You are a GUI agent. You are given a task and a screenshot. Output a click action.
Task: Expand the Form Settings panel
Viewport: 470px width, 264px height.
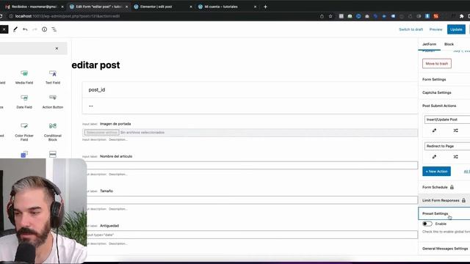click(x=444, y=80)
